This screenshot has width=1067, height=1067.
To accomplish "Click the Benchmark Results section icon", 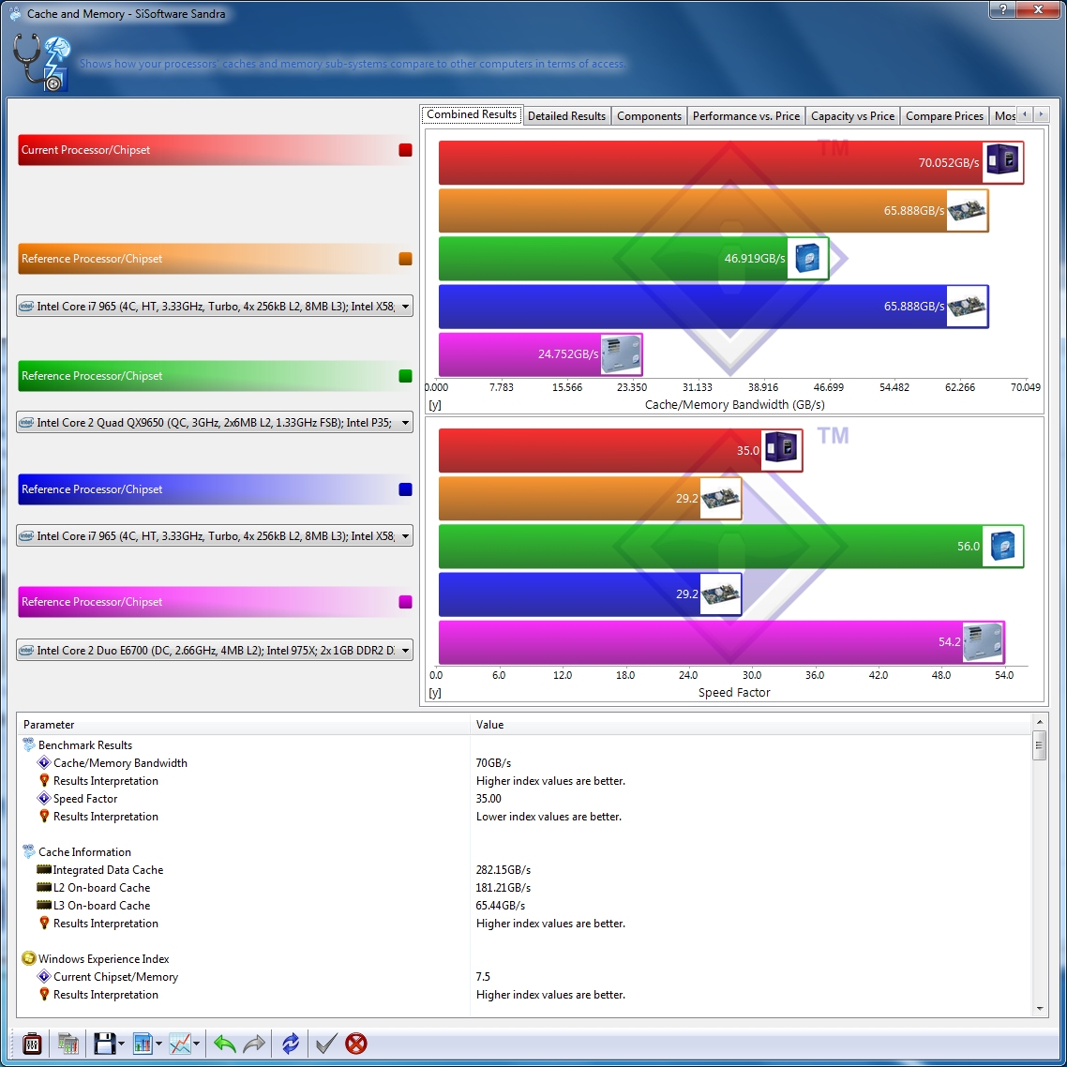I will tap(28, 744).
